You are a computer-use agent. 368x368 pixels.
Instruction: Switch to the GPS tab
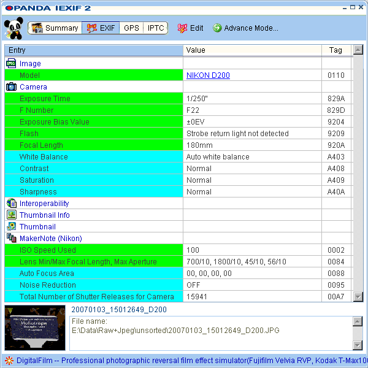coord(131,28)
